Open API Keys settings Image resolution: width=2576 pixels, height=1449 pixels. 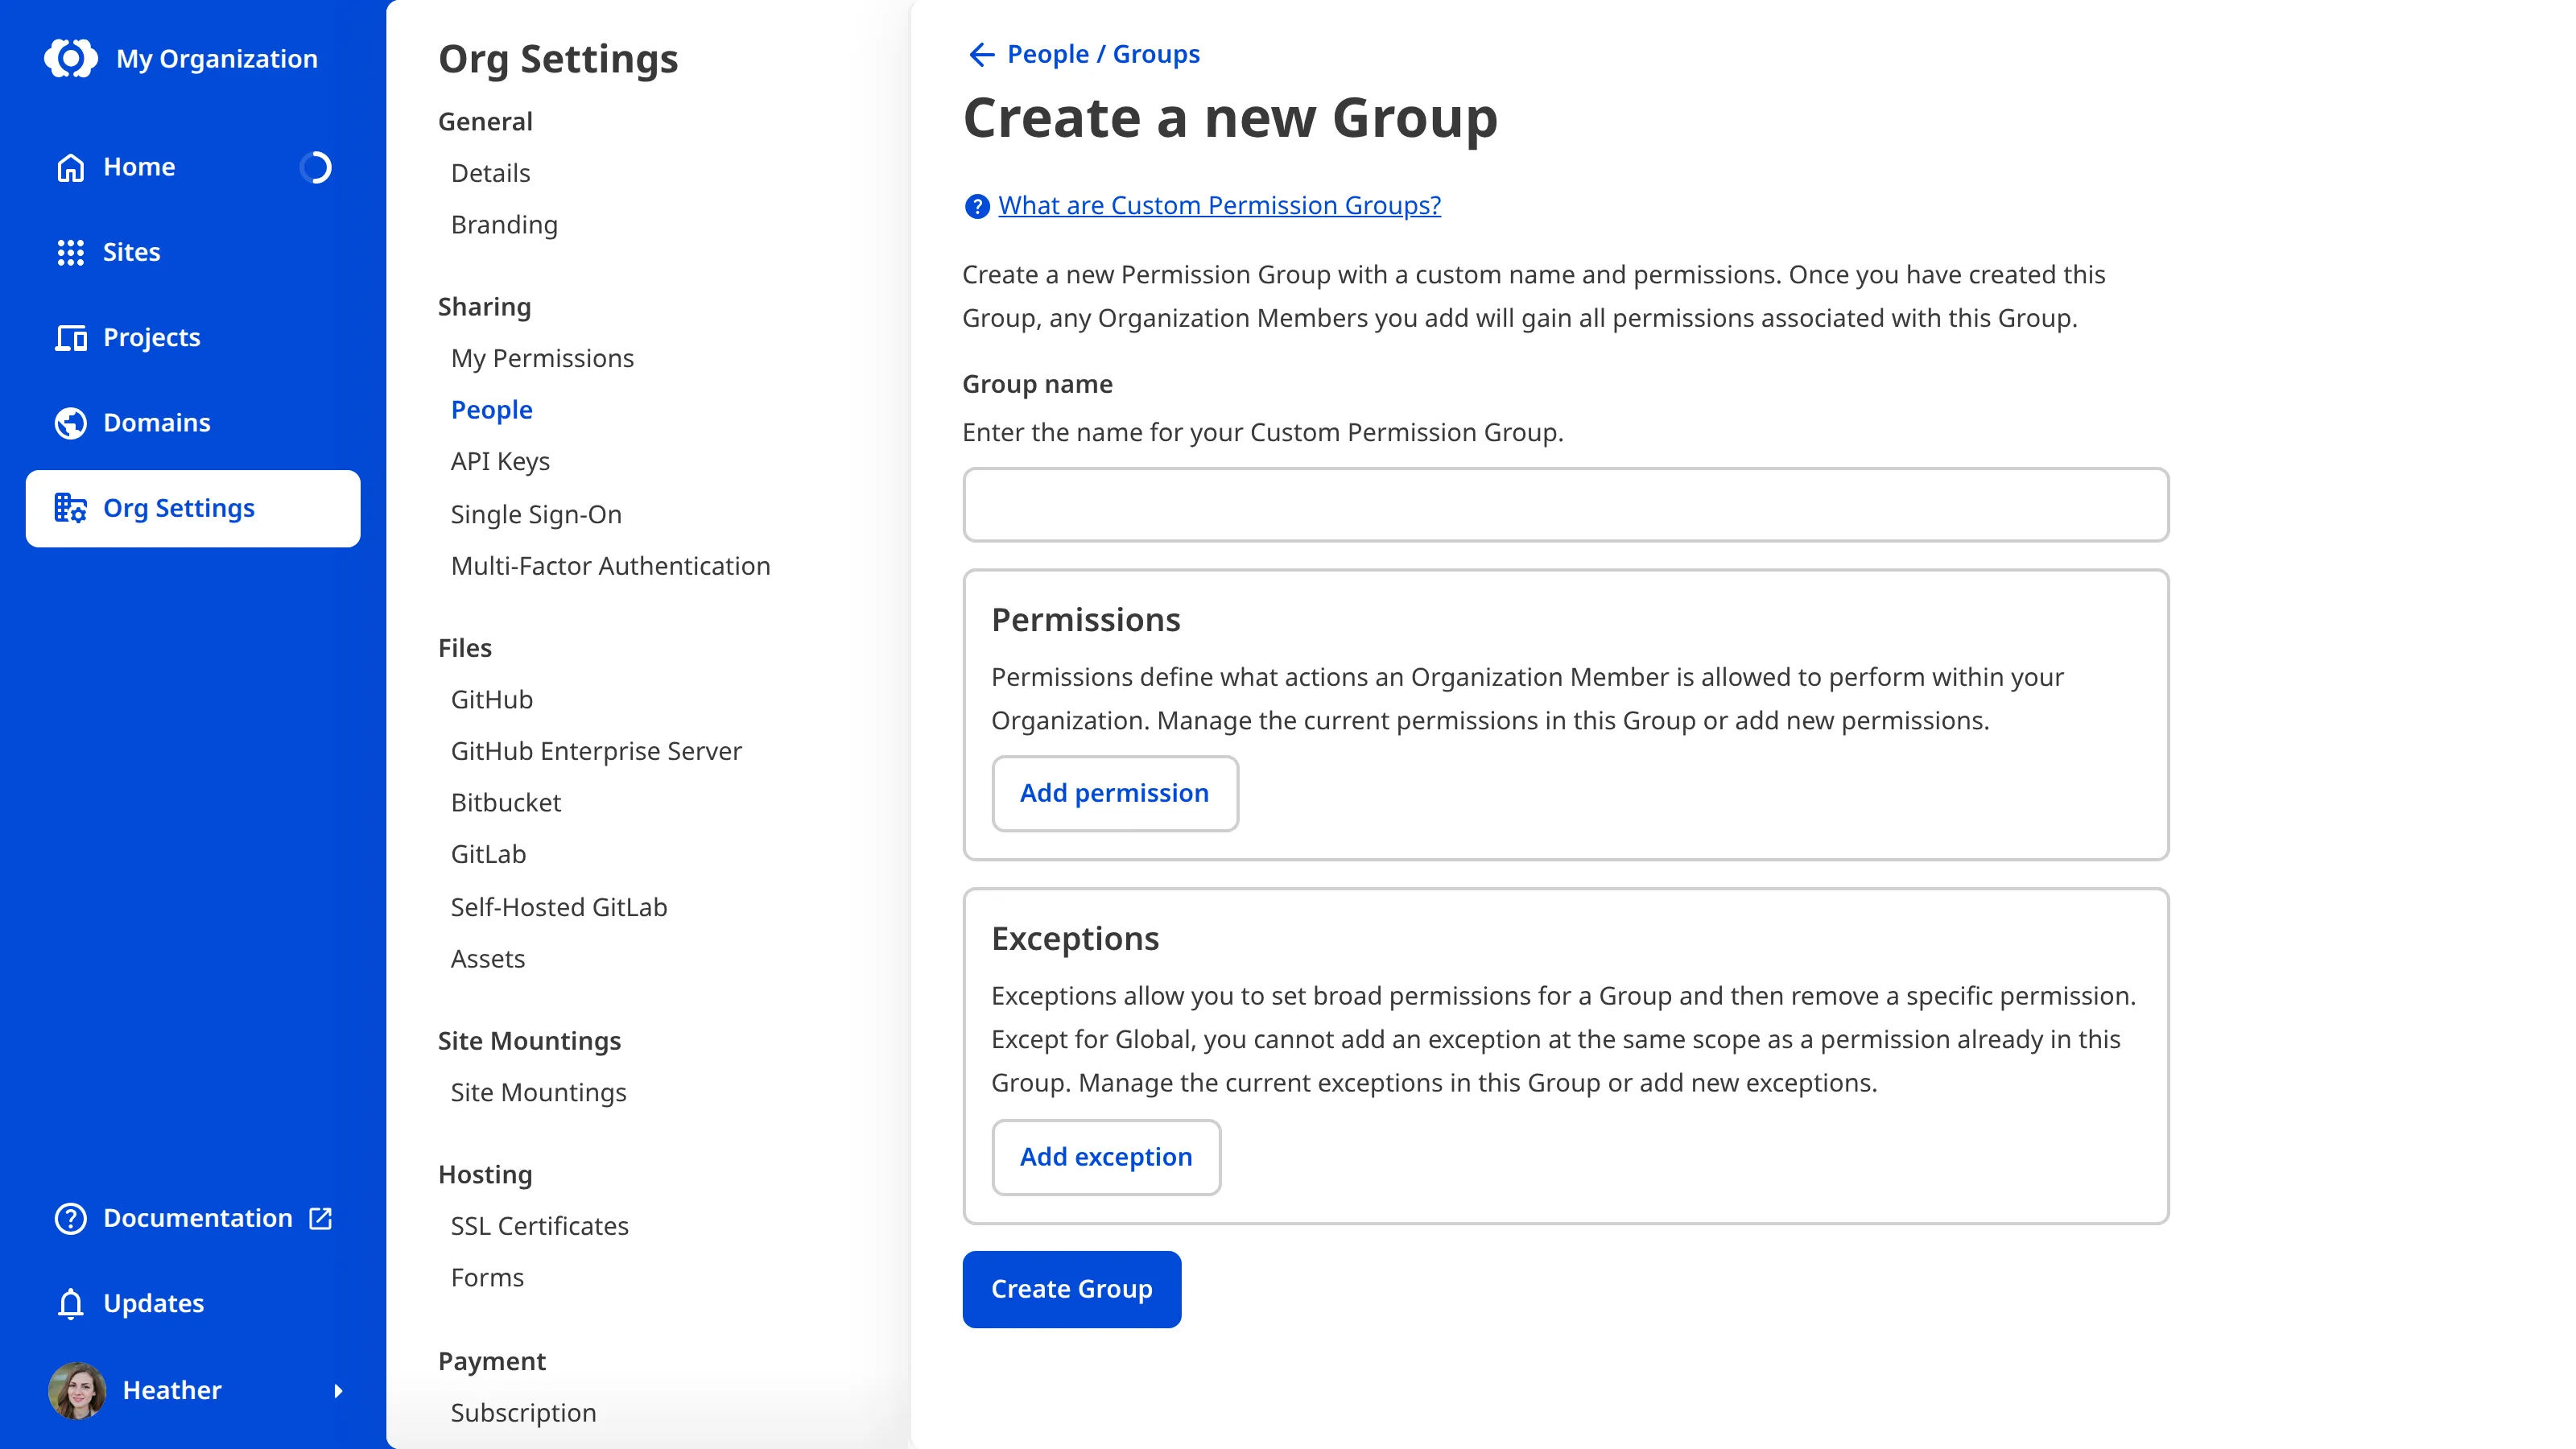[x=500, y=461]
